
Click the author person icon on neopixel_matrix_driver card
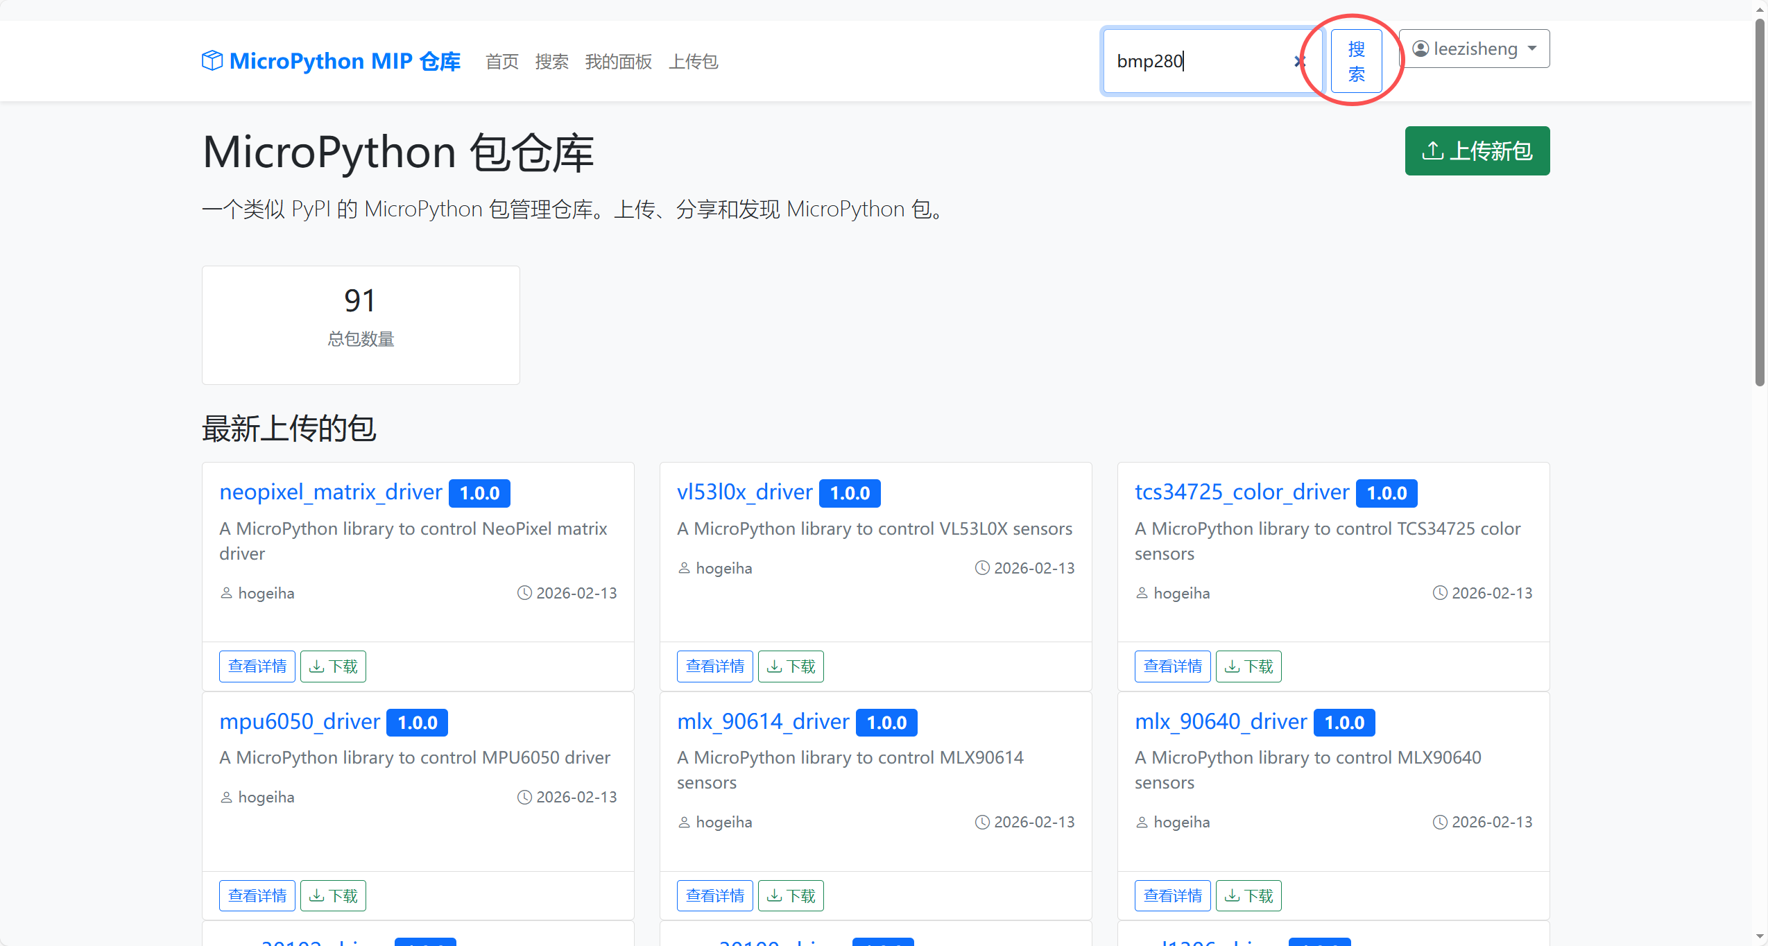pos(226,593)
